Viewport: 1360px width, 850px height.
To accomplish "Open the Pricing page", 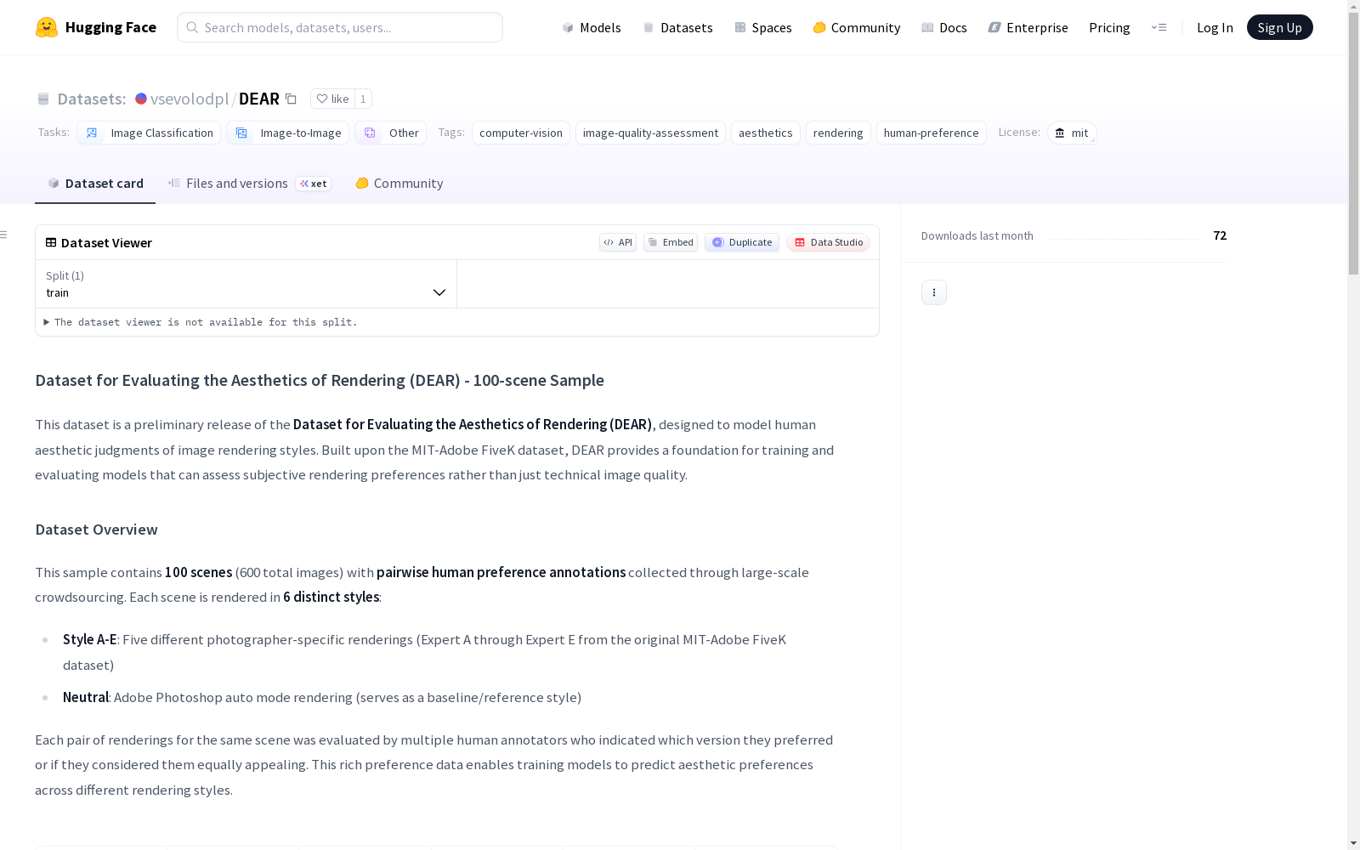I will click(x=1109, y=27).
